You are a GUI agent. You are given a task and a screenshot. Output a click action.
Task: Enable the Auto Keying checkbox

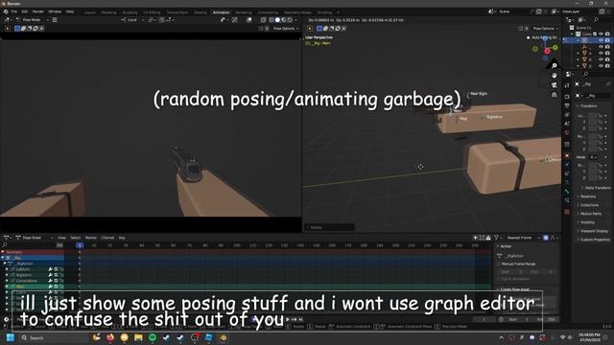[529, 37]
